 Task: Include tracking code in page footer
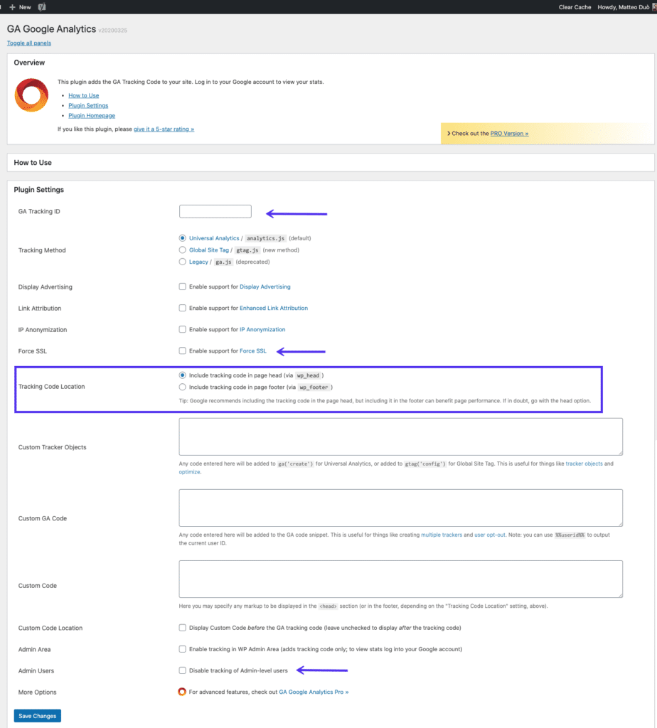click(183, 387)
